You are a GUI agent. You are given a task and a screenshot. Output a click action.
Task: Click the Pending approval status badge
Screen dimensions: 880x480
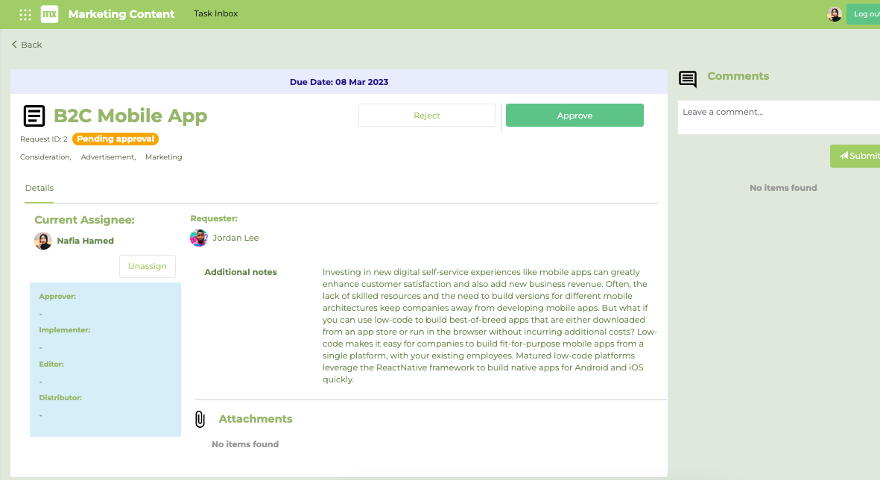point(115,139)
